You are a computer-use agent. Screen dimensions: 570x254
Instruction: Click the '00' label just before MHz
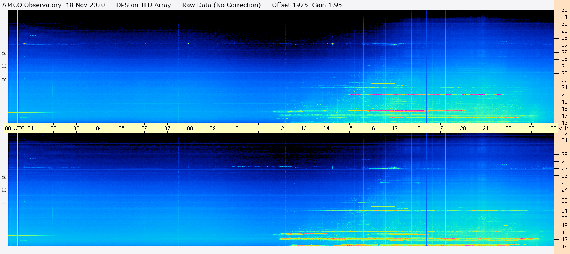click(554, 128)
